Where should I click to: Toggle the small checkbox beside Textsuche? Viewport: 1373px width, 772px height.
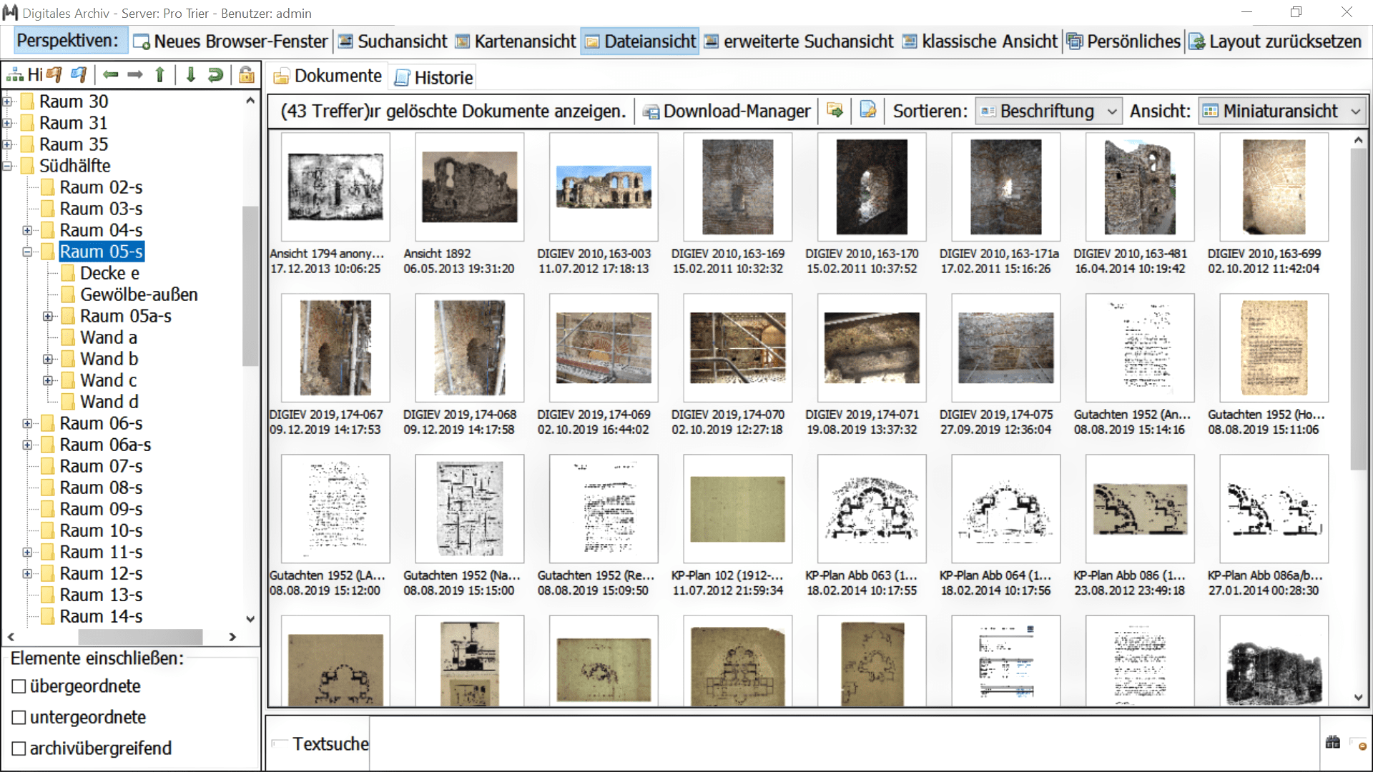(x=278, y=743)
